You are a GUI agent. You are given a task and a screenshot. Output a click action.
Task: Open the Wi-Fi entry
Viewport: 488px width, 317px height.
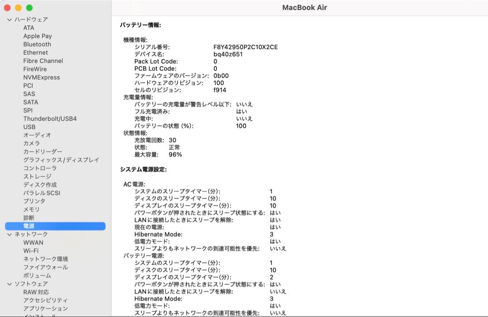(x=31, y=251)
